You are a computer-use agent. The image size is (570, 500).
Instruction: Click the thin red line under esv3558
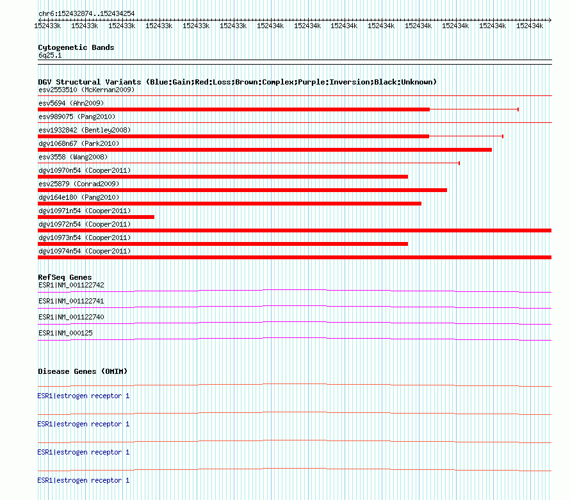(248, 163)
